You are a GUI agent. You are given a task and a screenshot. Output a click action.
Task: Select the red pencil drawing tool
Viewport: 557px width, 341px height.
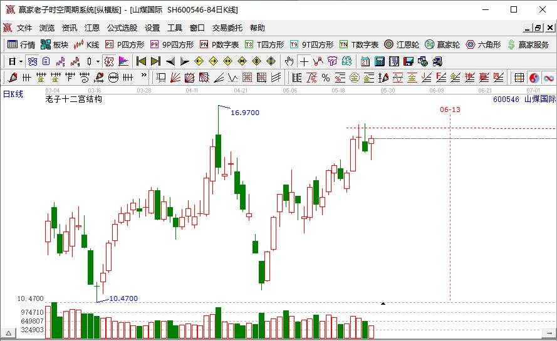[13, 78]
